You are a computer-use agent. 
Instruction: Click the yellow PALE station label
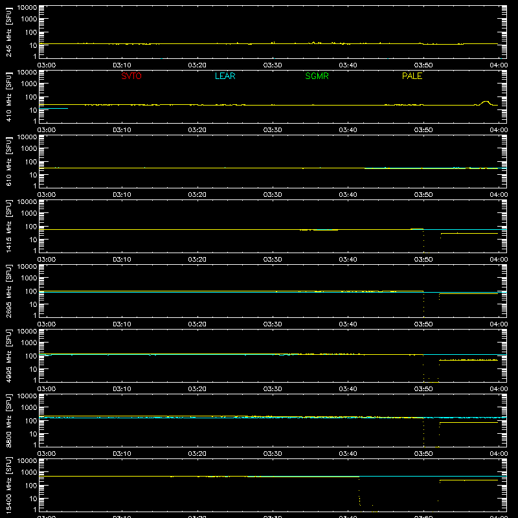pos(412,76)
